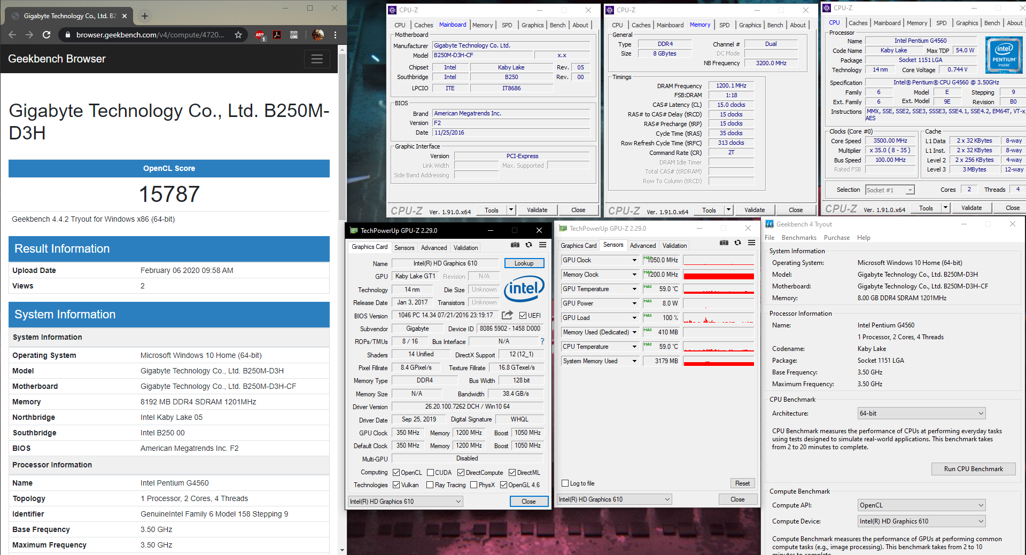This screenshot has width=1026, height=555.
Task: Open Validation tab in GPU-Z Sensors window
Action: 674,246
